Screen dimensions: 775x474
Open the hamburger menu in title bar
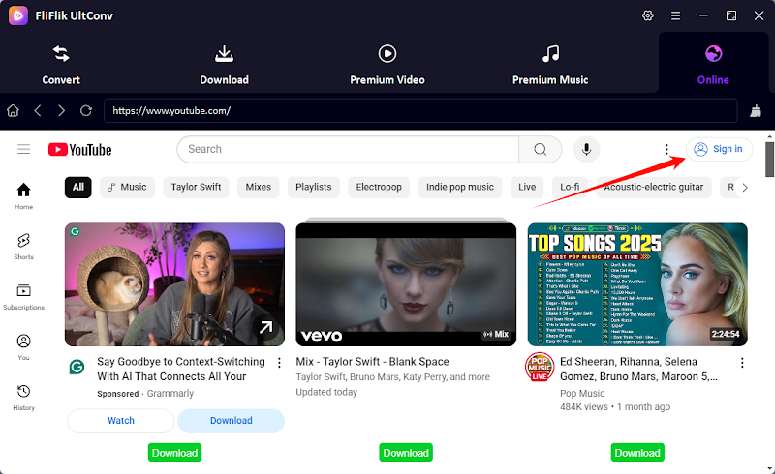[675, 15]
